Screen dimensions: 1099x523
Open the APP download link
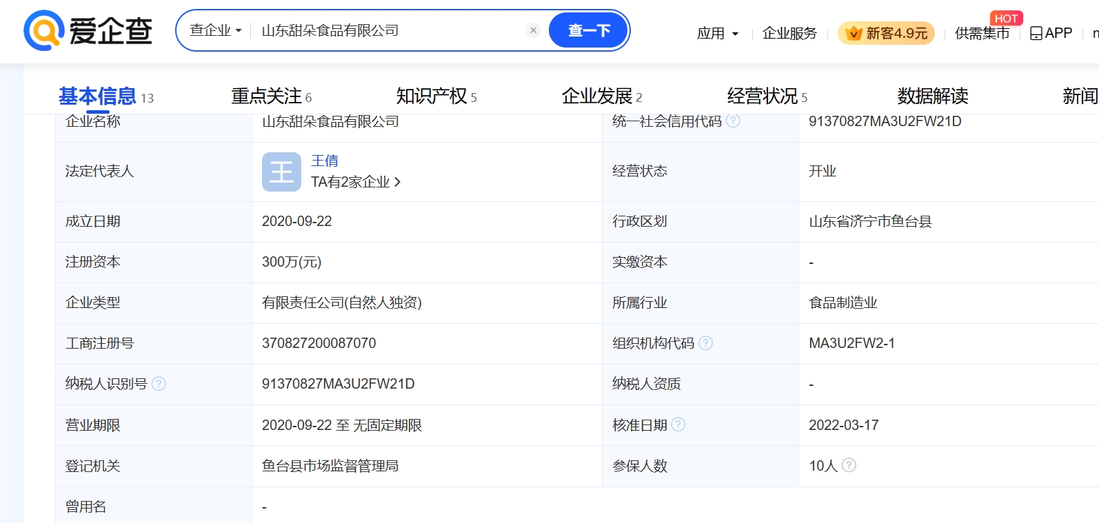(x=1051, y=33)
